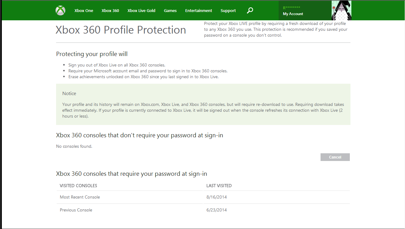Open the search magnifier icon
Screen dimensions: 405x229
coord(250,10)
